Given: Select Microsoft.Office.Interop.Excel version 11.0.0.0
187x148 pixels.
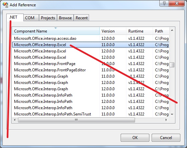Looking at the screenshot, I should 91,45.
